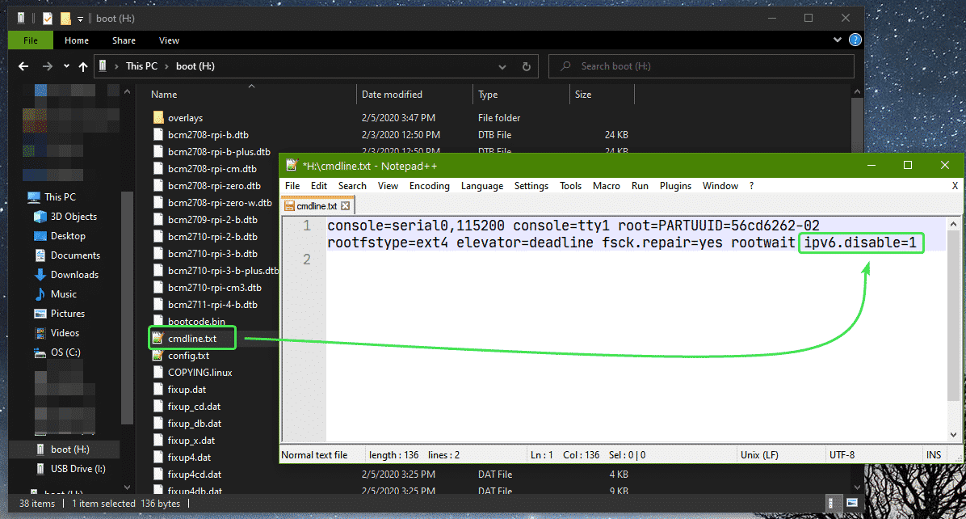Click the Back arrow in File Explorer

(24, 66)
